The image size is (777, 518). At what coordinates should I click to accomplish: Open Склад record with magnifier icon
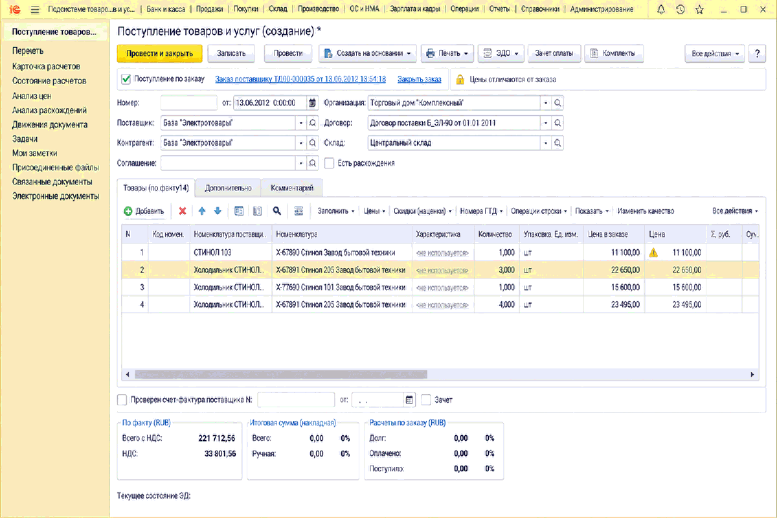click(x=557, y=143)
